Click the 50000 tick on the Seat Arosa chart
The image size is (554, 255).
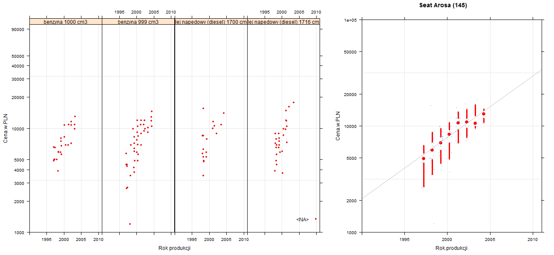click(350, 52)
